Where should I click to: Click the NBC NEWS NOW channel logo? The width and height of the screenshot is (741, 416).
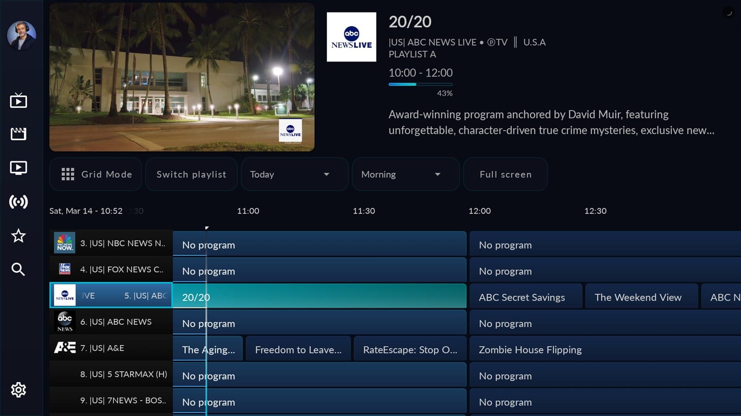(x=64, y=242)
